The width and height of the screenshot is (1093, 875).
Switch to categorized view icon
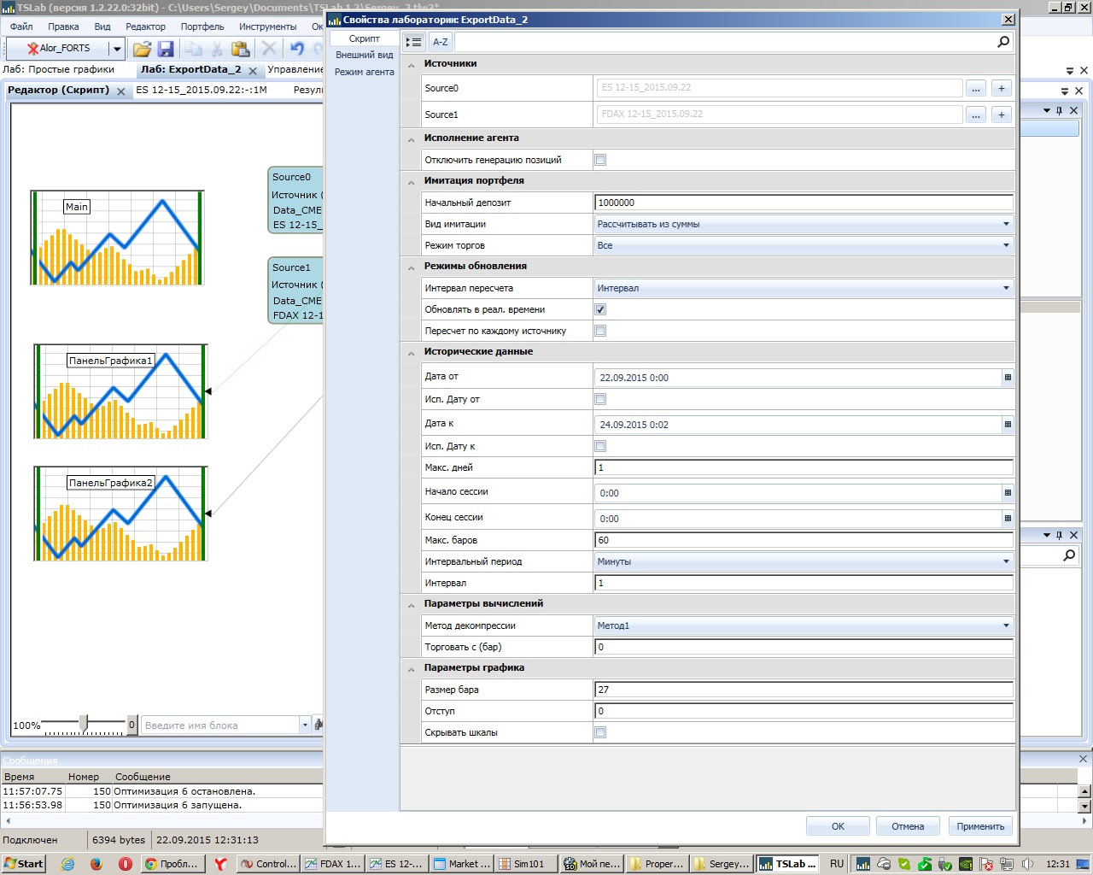[x=413, y=42]
